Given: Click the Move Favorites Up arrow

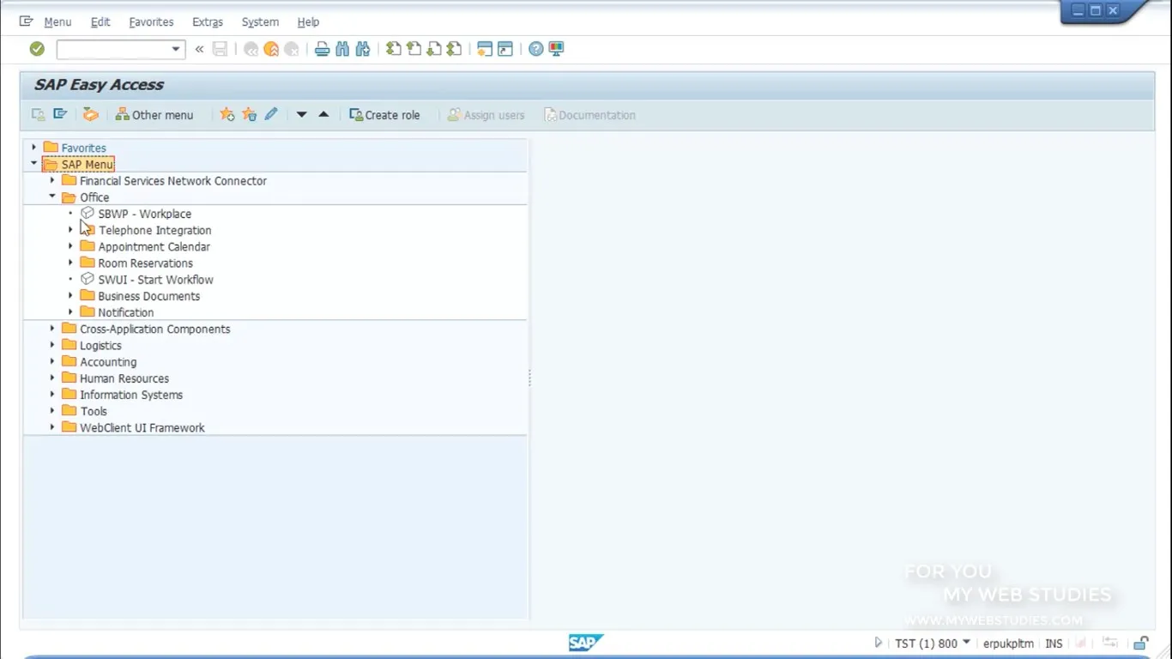Looking at the screenshot, I should (x=323, y=114).
